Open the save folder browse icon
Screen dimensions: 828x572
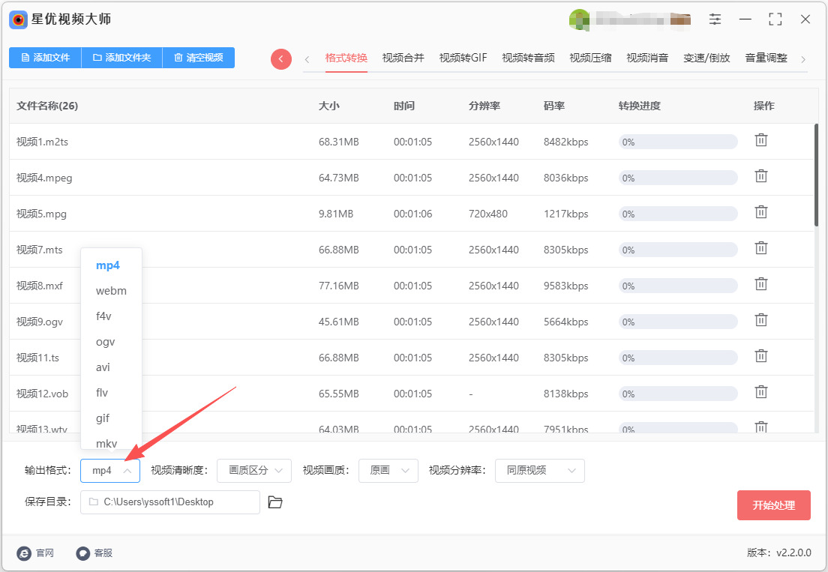click(275, 502)
